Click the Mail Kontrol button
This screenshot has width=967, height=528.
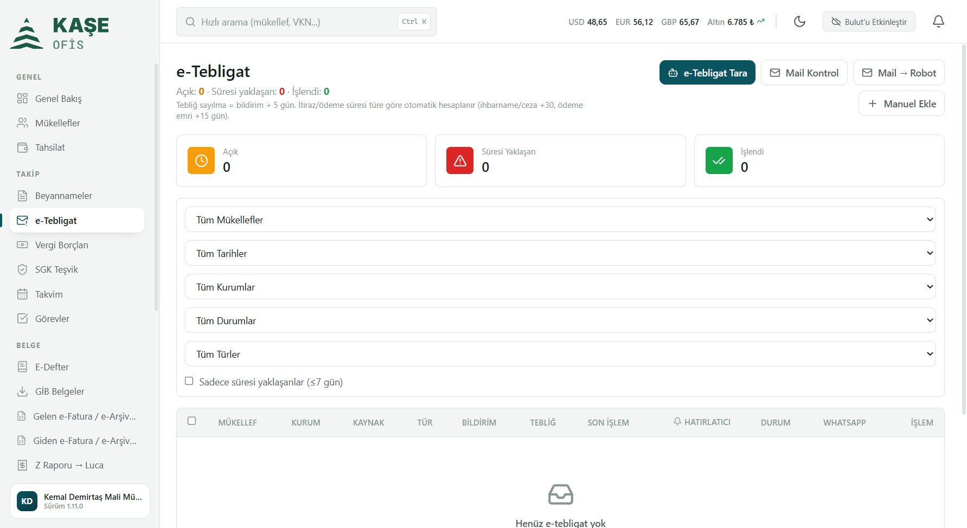pyautogui.click(x=804, y=73)
